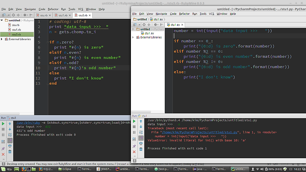This screenshot has width=306, height=172.
Task: Click volume icon in system tray
Action: click(262, 169)
